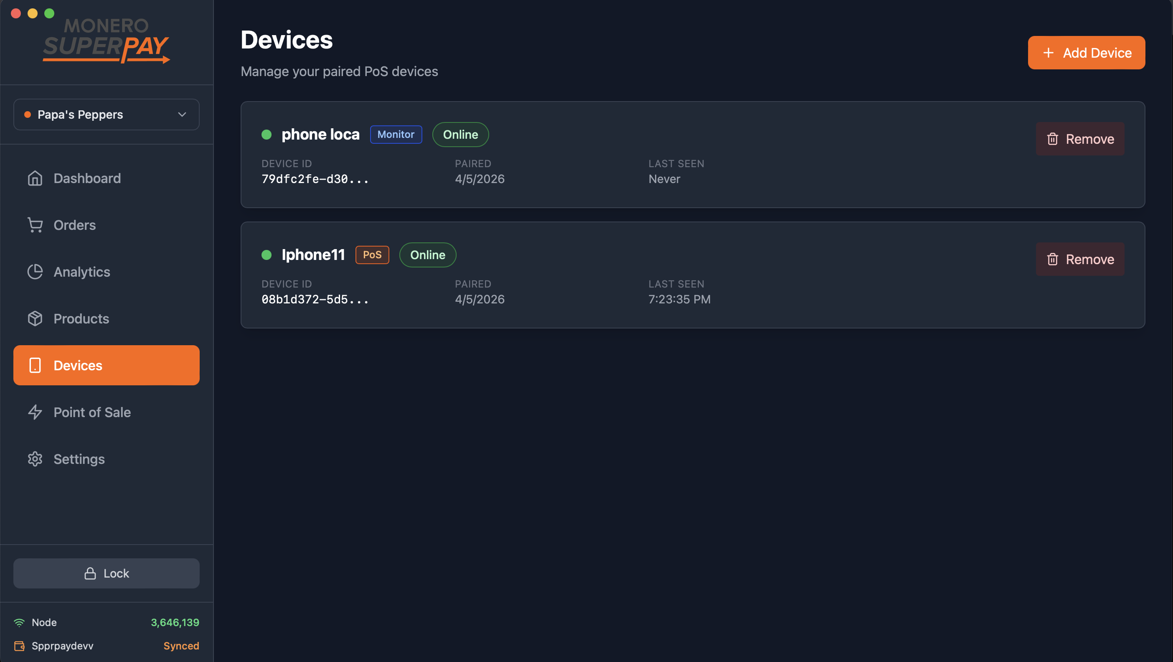Click the Settings gear icon
The height and width of the screenshot is (662, 1173).
pyautogui.click(x=35, y=459)
